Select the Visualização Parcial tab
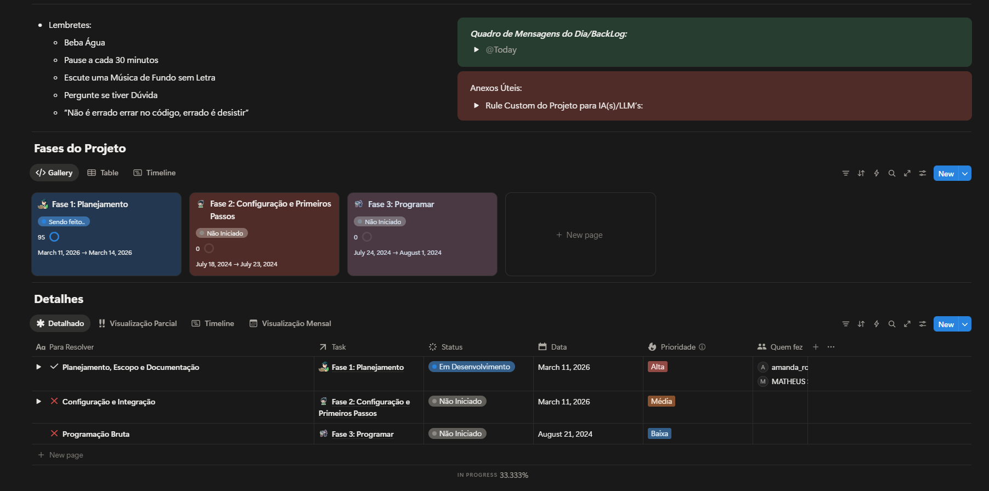The height and width of the screenshot is (491, 989). [138, 323]
